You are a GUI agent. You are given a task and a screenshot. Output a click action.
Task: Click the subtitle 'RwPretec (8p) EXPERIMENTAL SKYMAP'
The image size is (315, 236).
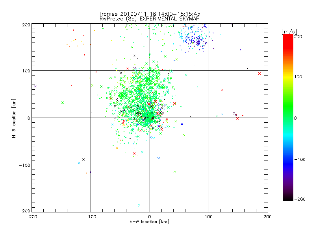click(149, 18)
